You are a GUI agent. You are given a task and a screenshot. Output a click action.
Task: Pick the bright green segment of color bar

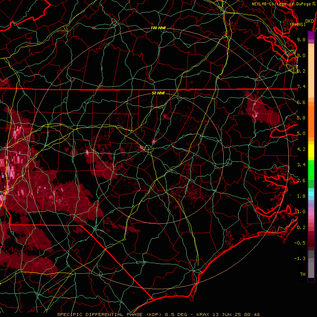(x=311, y=170)
